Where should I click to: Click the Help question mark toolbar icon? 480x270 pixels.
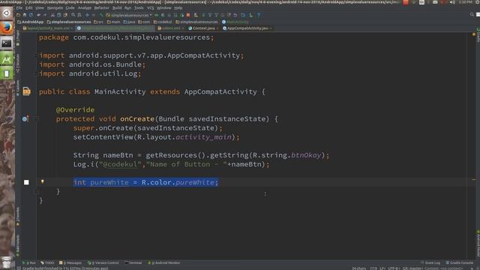pyautogui.click(x=259, y=15)
